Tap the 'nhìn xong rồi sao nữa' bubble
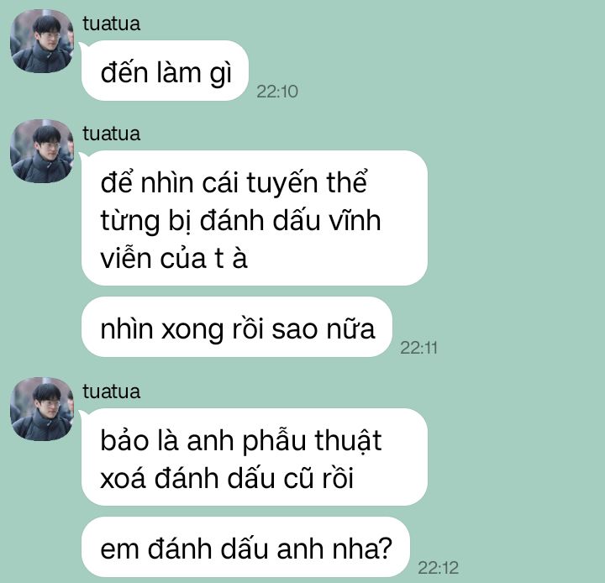Viewport: 605px width, 583px height. click(237, 327)
